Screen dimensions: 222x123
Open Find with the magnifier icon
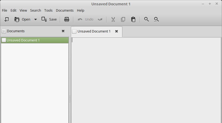point(146,19)
